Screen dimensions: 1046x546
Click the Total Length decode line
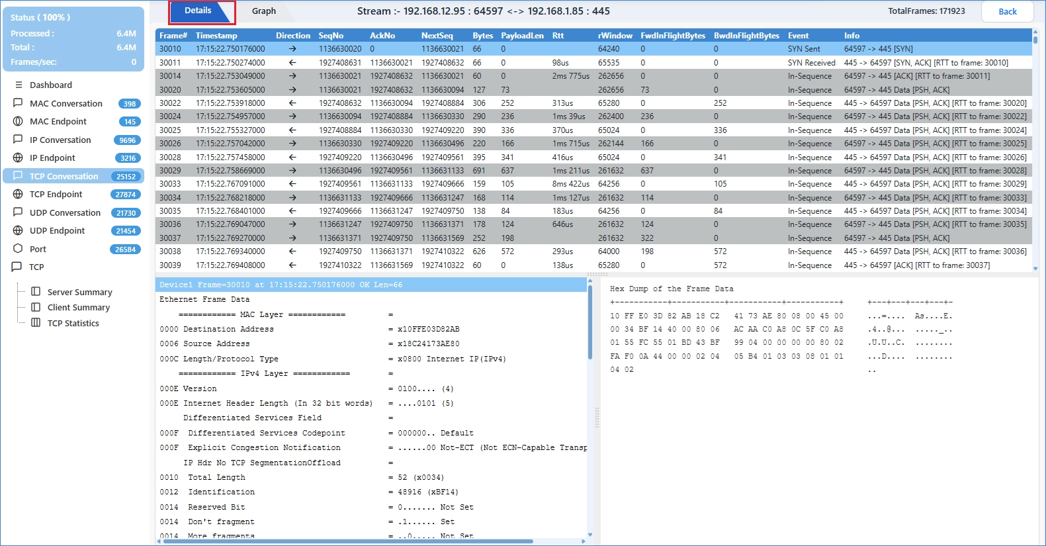pos(302,477)
